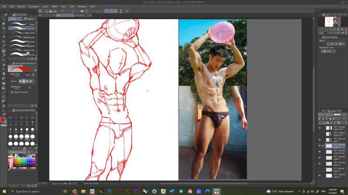
Task: Delete sub tool using trash icon under pen list
Action: click(36, 59)
